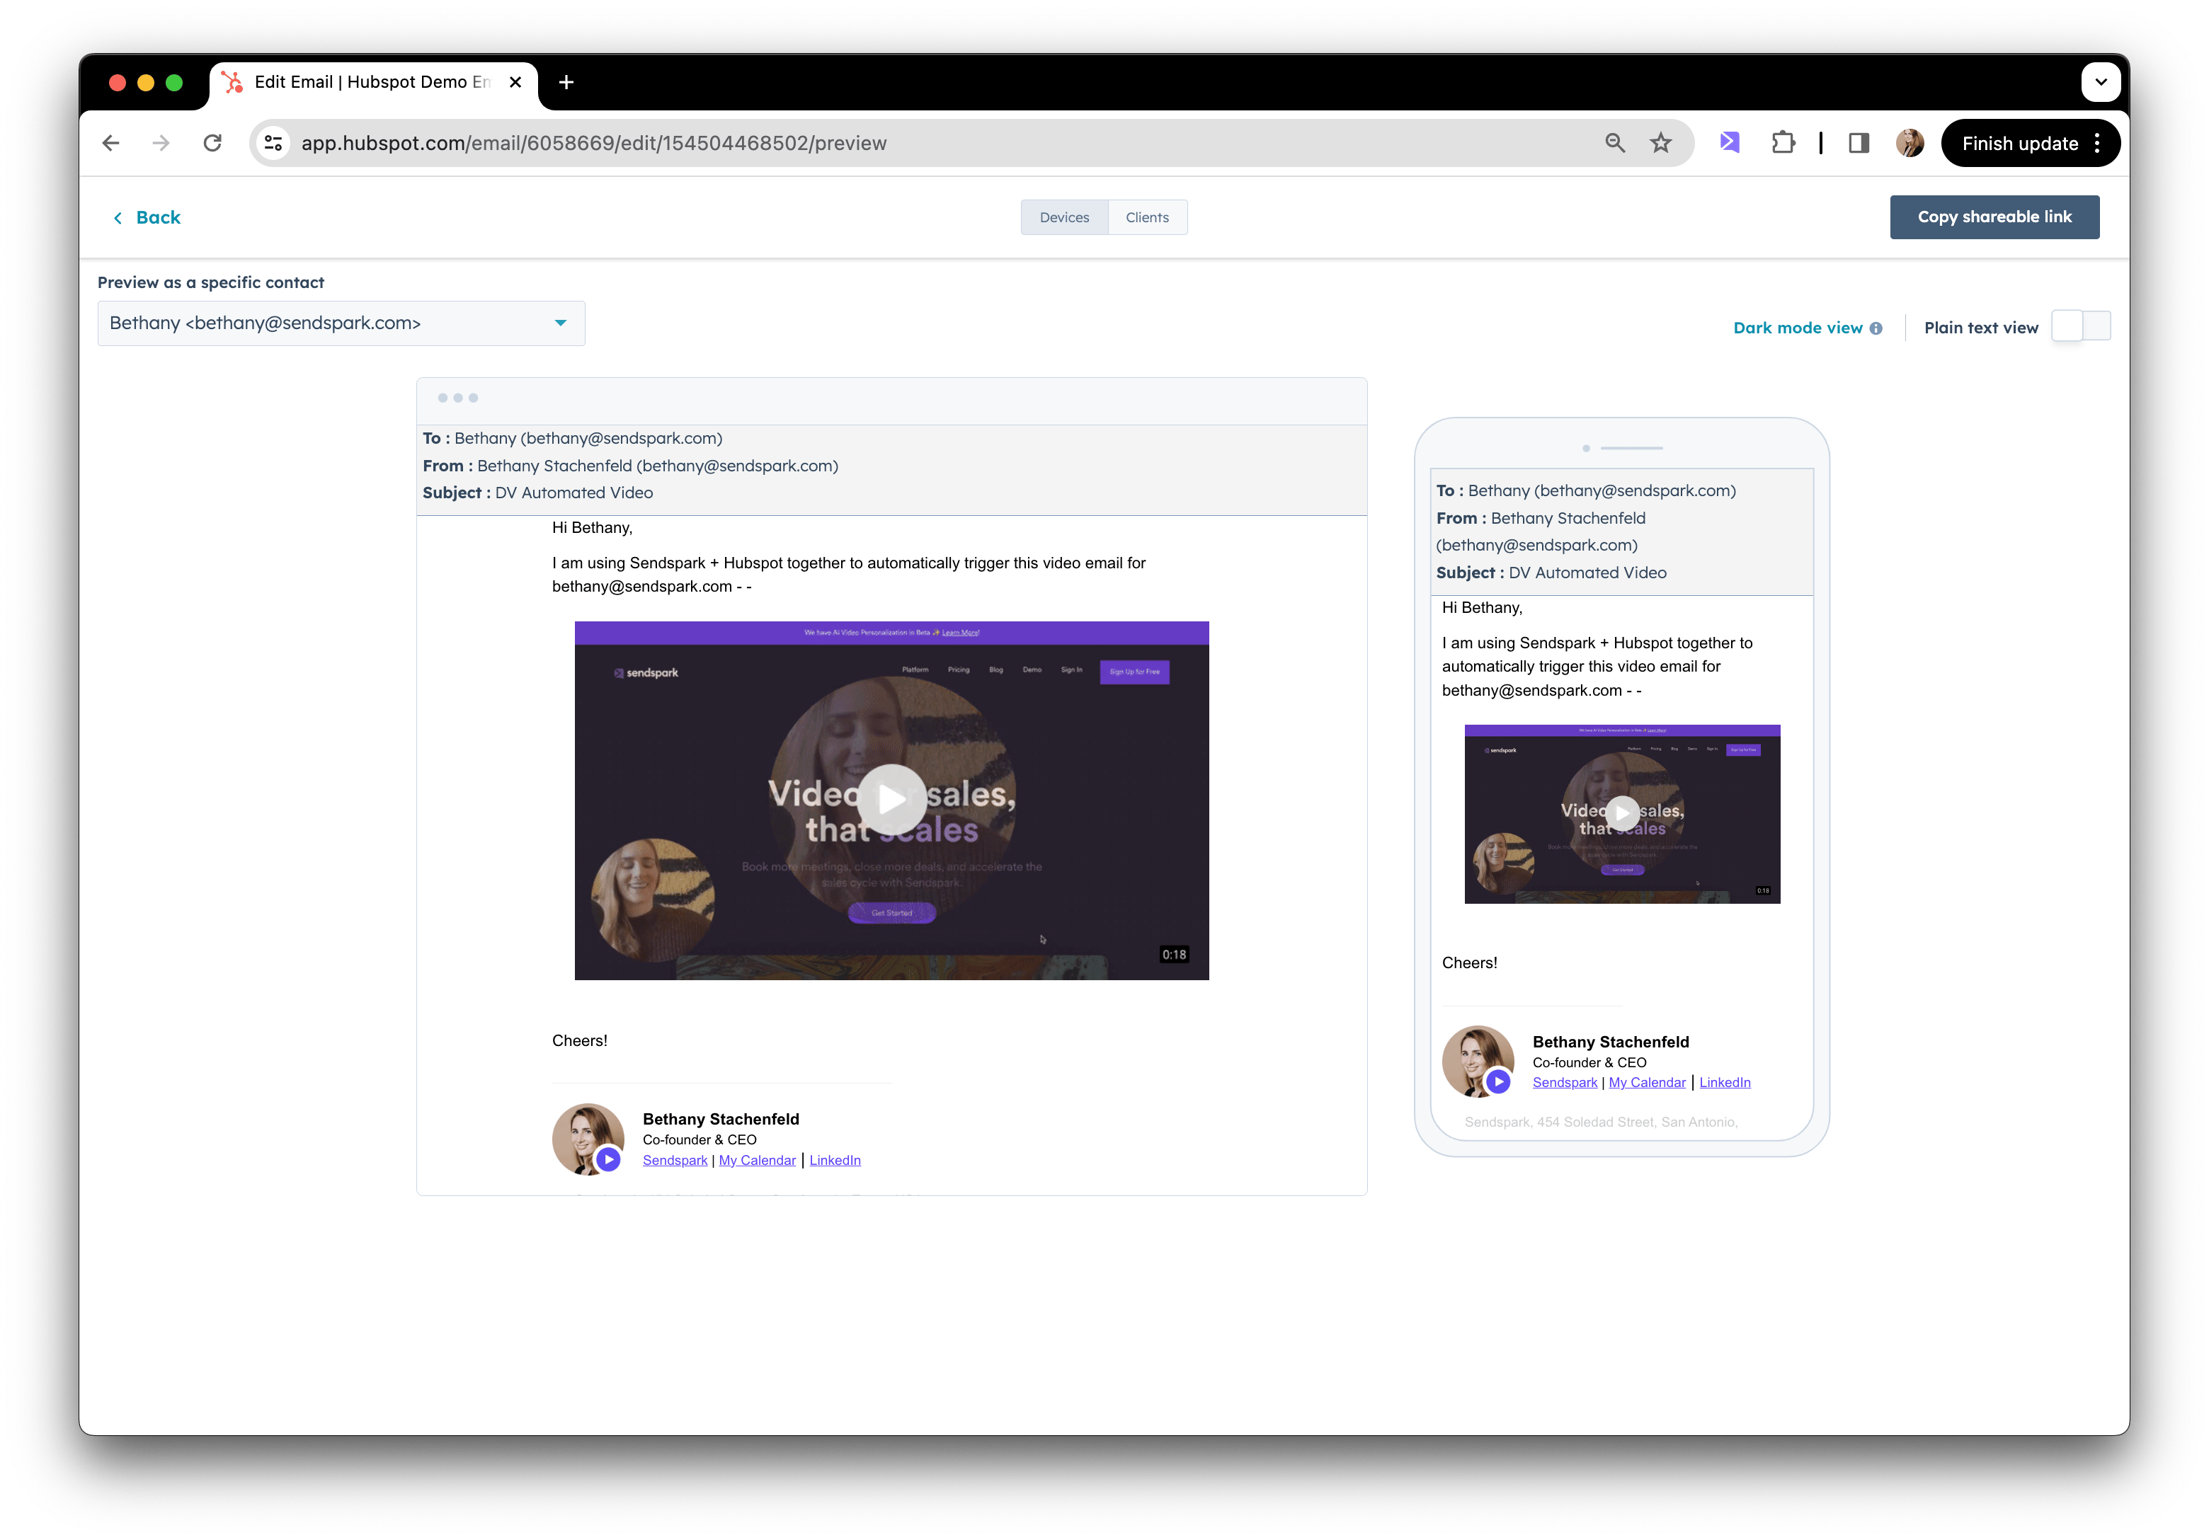Play the video in desktop email preview
The image size is (2209, 1540).
pyautogui.click(x=891, y=799)
